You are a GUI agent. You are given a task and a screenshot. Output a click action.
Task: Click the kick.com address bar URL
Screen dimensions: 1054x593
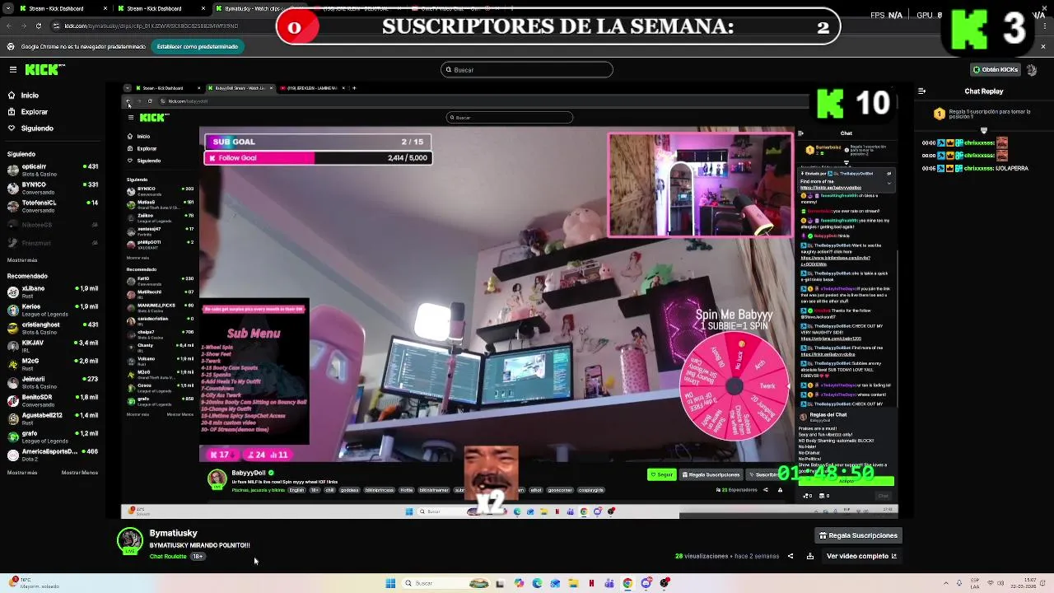tap(151, 26)
